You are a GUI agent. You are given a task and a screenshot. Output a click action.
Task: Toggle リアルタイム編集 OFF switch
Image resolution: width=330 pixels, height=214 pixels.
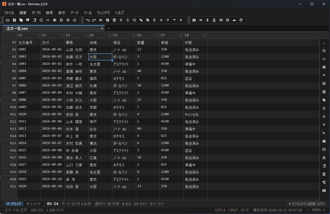click(306, 204)
